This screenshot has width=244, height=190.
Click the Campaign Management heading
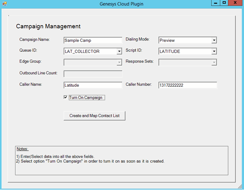pyautogui.click(x=48, y=26)
